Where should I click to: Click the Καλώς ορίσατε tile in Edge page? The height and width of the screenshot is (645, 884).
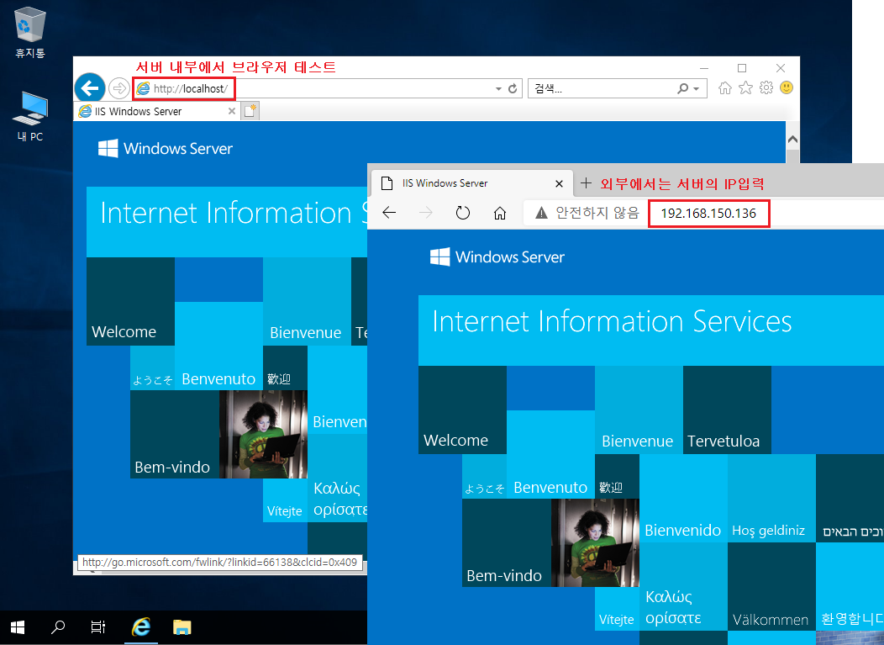683,586
